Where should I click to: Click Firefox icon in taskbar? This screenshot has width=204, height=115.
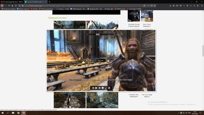23,113
